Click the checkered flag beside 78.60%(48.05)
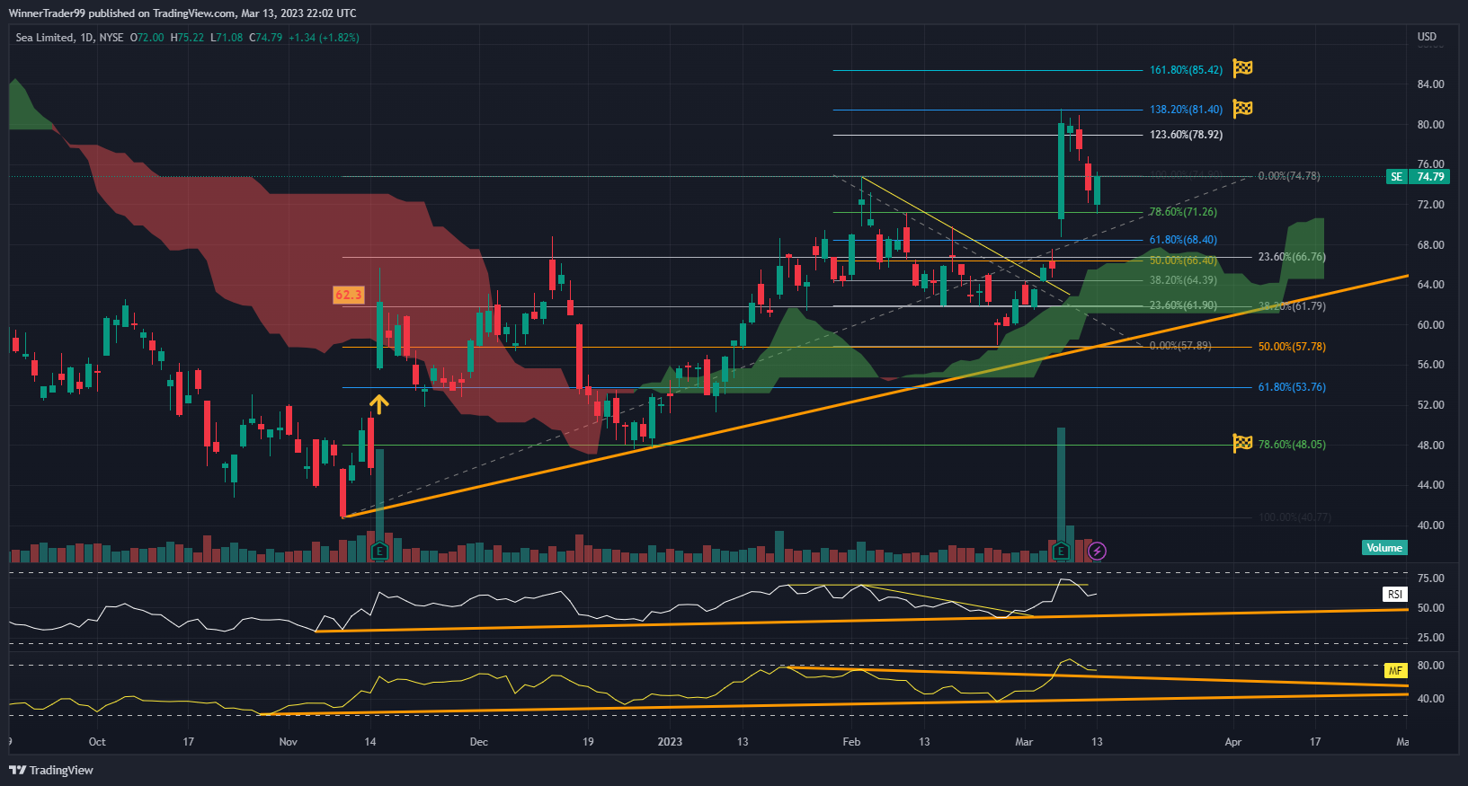The image size is (1468, 786). [1242, 443]
